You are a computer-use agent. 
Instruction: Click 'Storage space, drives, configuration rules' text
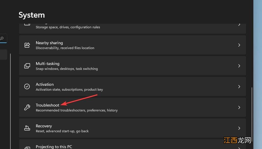point(68,27)
